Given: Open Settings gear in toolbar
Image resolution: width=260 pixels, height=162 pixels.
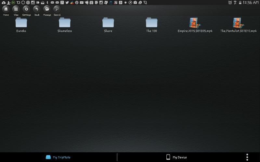Looking at the screenshot, I should pyautogui.click(x=27, y=11).
